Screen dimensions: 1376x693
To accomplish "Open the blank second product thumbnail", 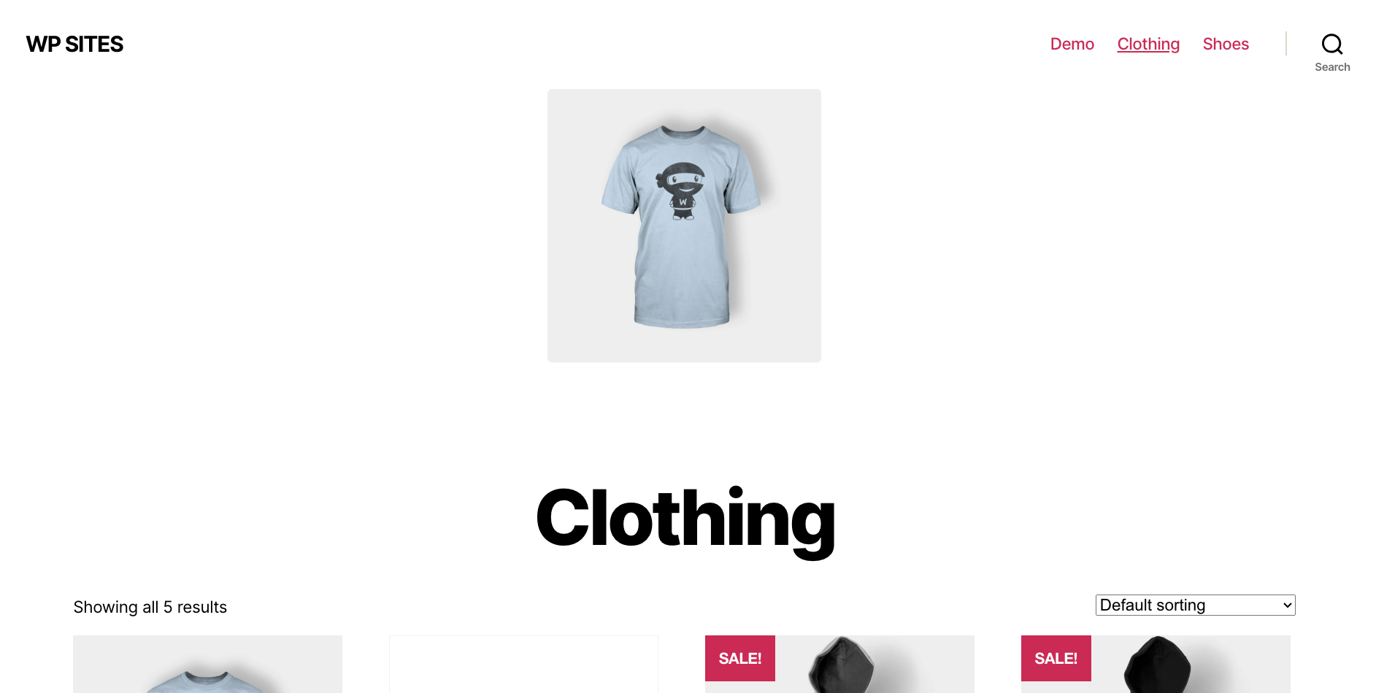I will [523, 664].
